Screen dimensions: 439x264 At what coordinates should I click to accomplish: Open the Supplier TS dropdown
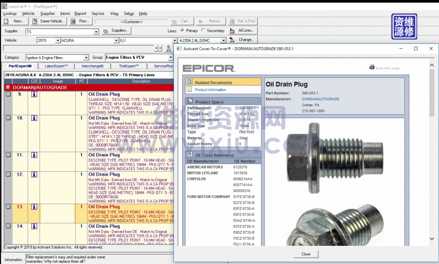[x=96, y=32]
